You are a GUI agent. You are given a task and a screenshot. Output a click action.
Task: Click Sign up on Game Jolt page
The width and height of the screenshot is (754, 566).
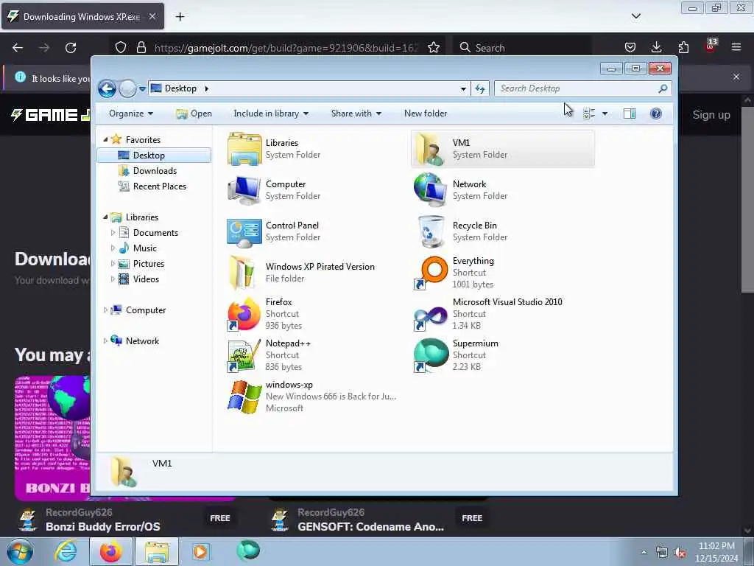pyautogui.click(x=711, y=115)
